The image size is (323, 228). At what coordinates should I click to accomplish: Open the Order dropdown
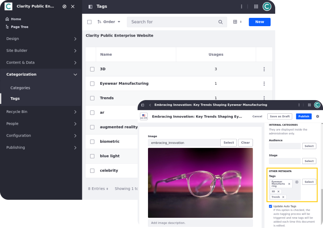[x=108, y=22]
